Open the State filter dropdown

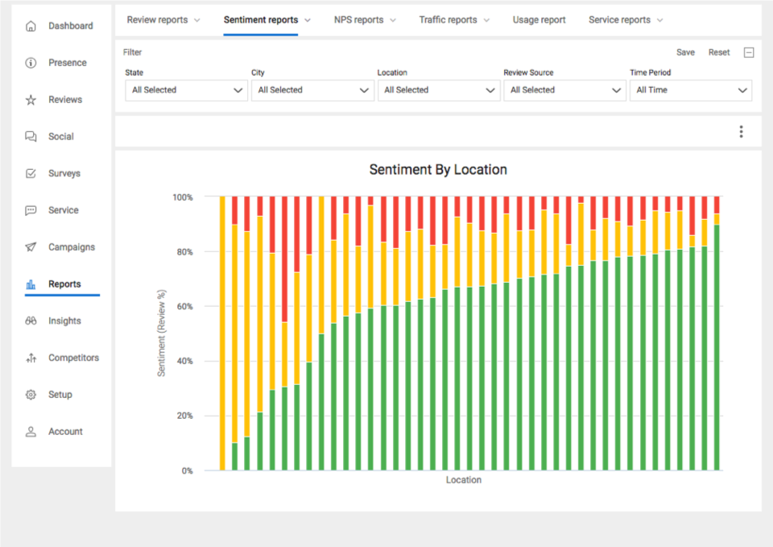pyautogui.click(x=186, y=90)
